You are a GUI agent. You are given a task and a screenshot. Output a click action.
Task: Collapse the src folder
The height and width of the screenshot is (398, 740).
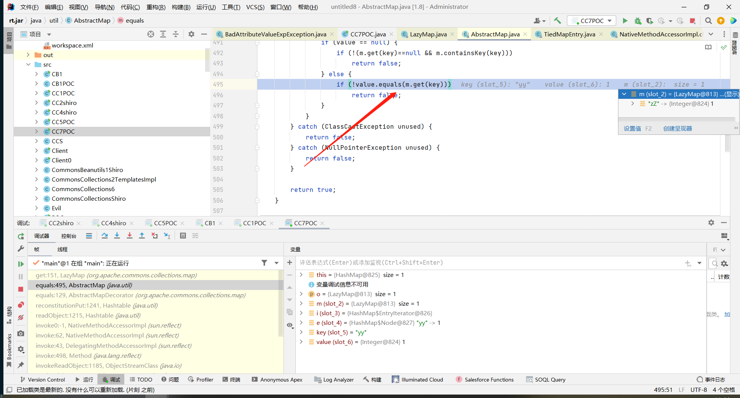[x=28, y=64]
